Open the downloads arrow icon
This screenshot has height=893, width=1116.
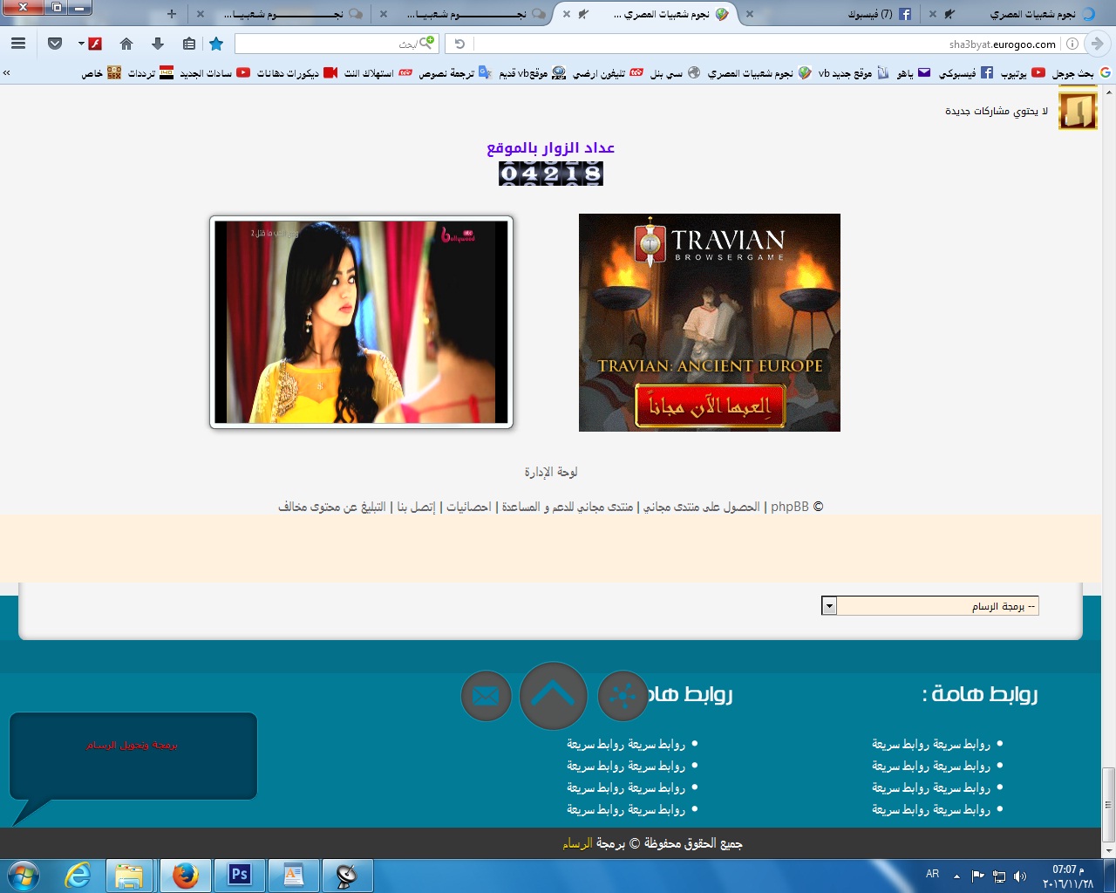(158, 44)
